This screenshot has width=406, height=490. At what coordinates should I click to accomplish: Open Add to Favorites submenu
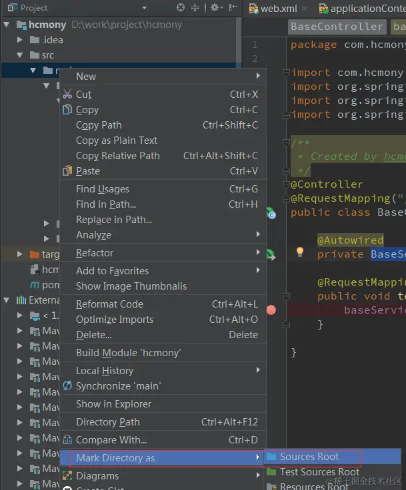[x=163, y=270]
